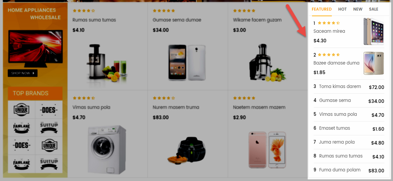Open the Saceam mirea product thumbnail
The image size is (393, 181).
point(374,31)
